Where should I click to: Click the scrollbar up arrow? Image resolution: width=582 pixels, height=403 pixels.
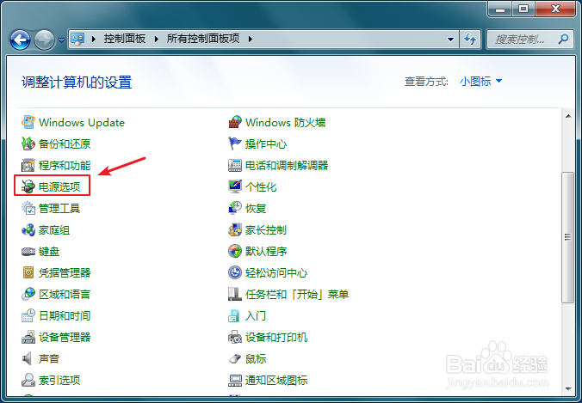point(568,116)
